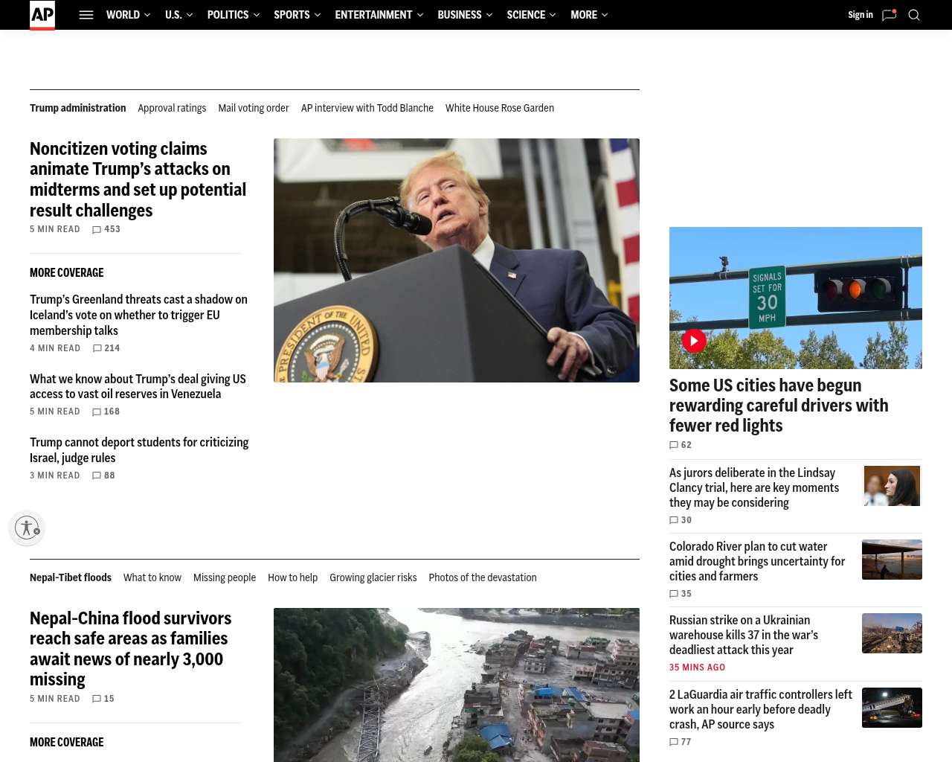This screenshot has width=952, height=762.
Task: Open Colorado River water cut article
Action: 757,561
